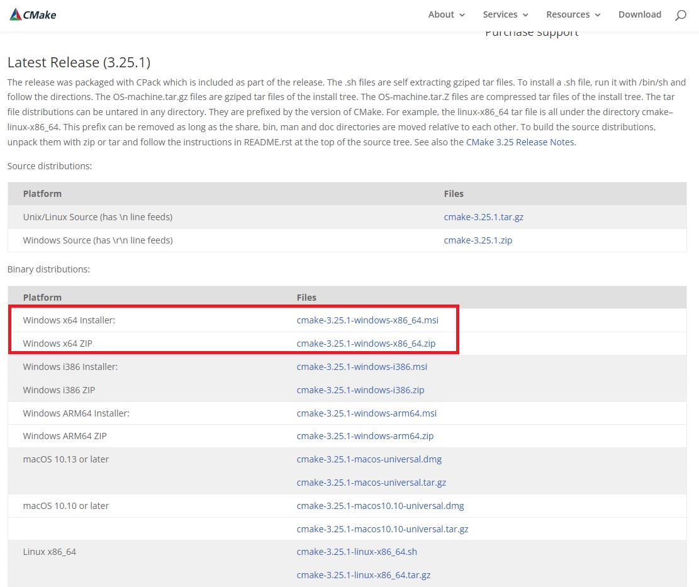699x587 pixels.
Task: Select the Windows i386 Installer platform text
Action: [70, 367]
